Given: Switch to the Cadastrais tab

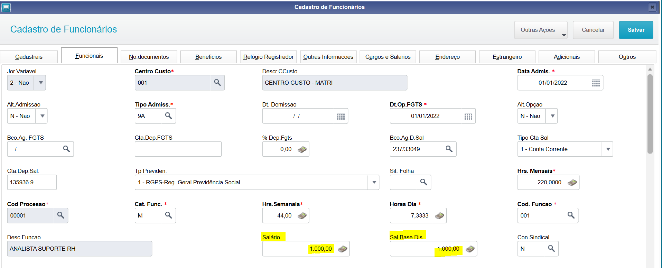Looking at the screenshot, I should pyautogui.click(x=29, y=57).
